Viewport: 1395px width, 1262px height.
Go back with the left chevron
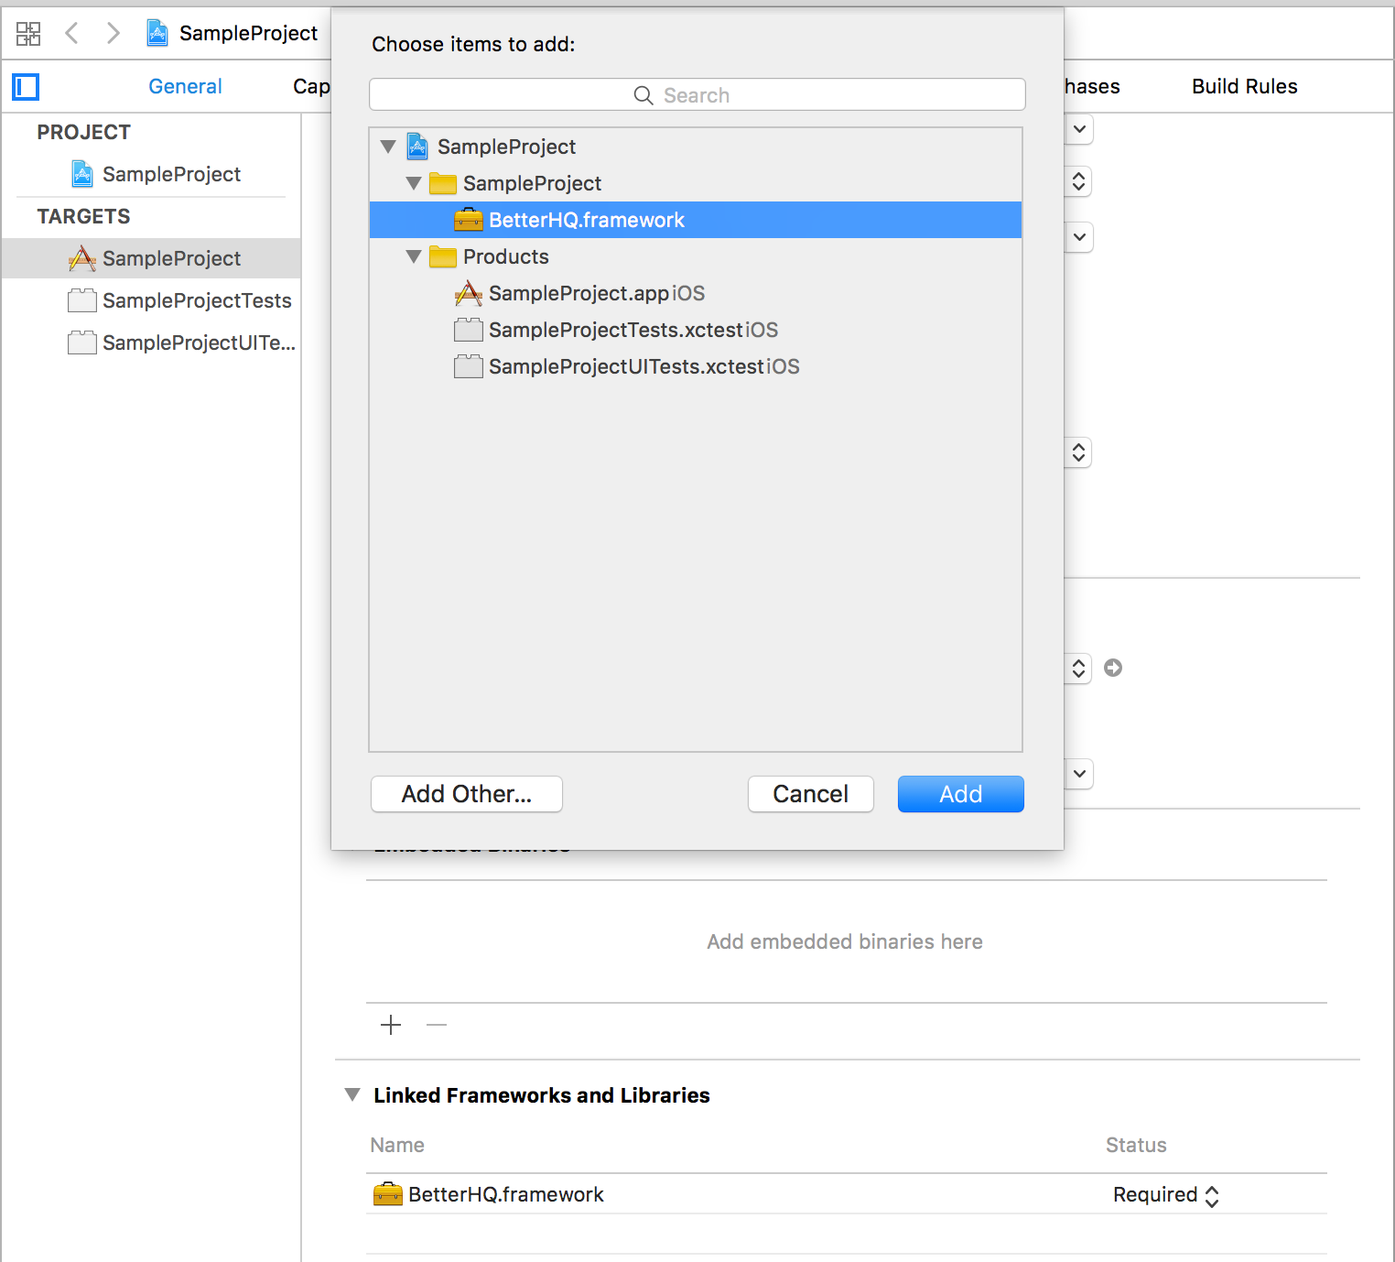coord(71,34)
